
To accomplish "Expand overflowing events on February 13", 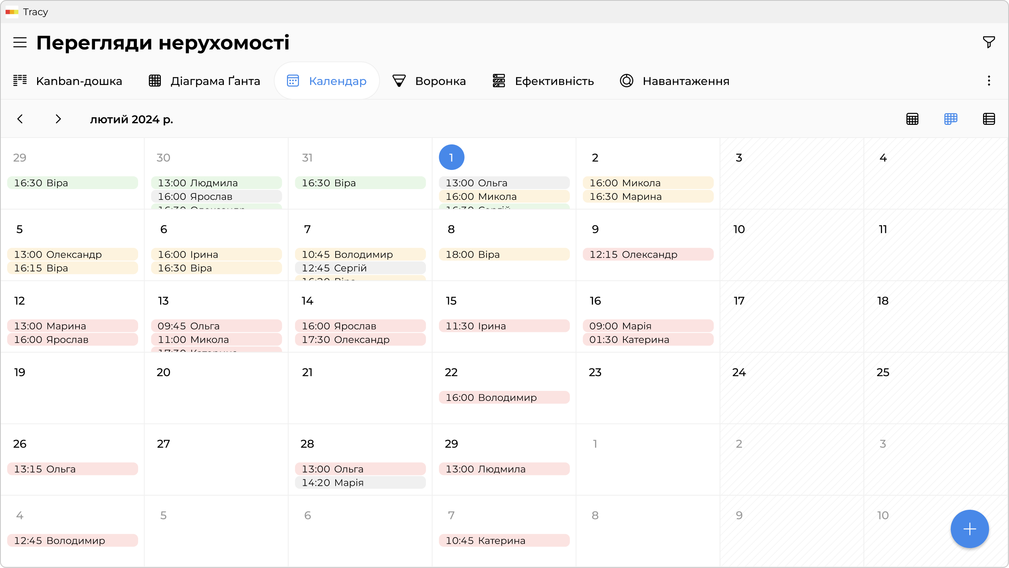I will click(216, 350).
